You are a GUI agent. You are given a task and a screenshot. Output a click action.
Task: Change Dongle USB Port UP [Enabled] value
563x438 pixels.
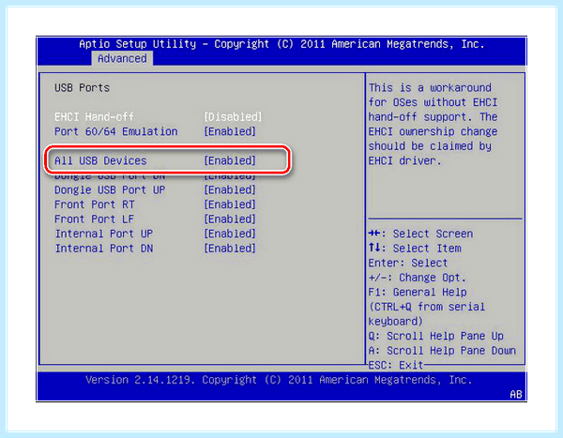[230, 189]
